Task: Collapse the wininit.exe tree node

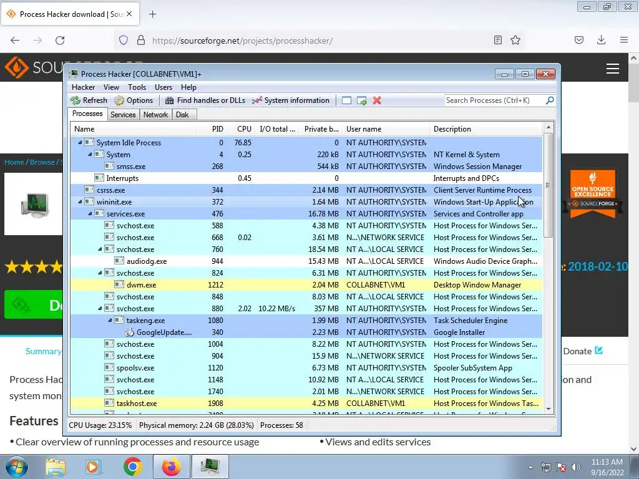Action: point(80,201)
